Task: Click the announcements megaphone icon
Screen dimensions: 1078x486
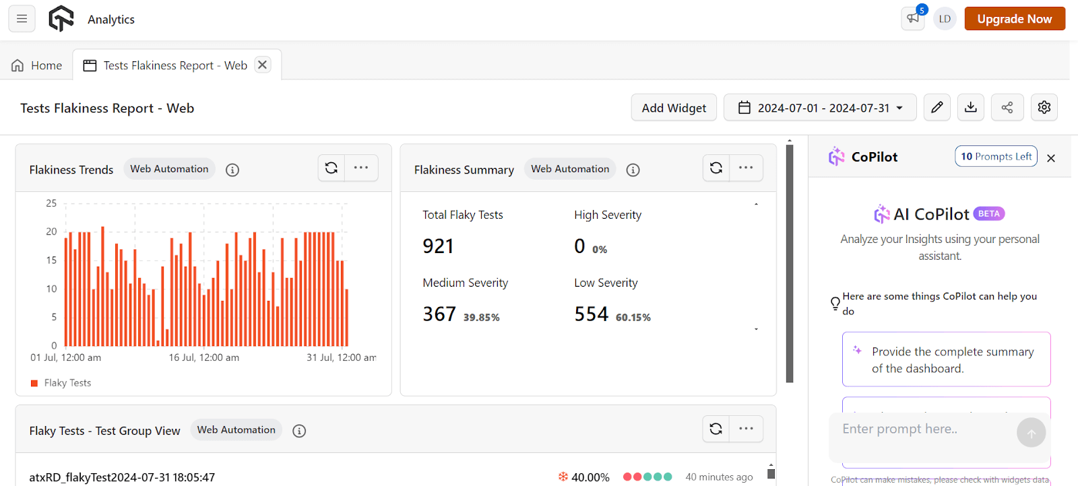Action: pyautogui.click(x=913, y=19)
